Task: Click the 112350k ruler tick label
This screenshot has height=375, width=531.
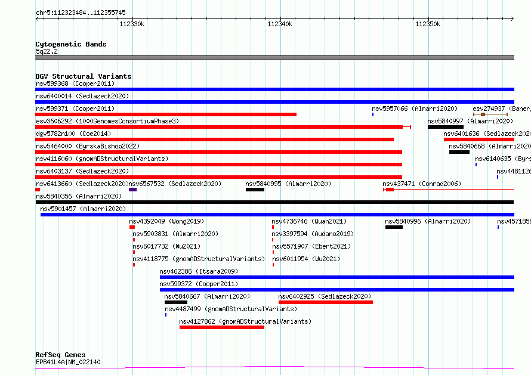Action: tap(428, 24)
